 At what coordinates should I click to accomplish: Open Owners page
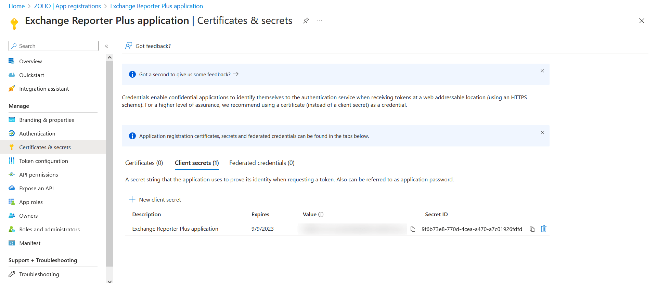coord(28,216)
